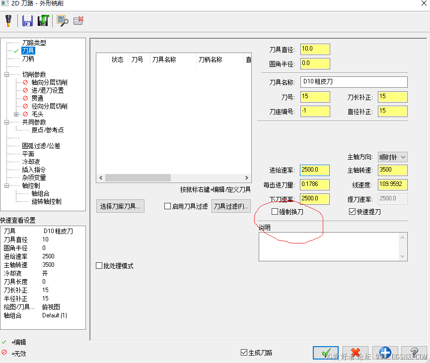
Task: Cancel dialog with the red X button
Action: tap(355, 353)
